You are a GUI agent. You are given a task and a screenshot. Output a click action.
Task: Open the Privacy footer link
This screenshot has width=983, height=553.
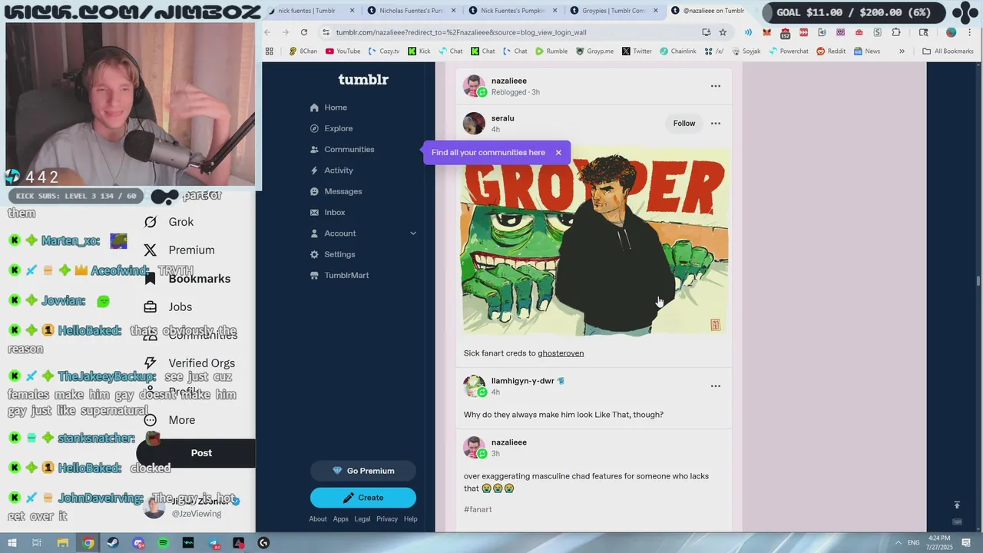point(387,519)
